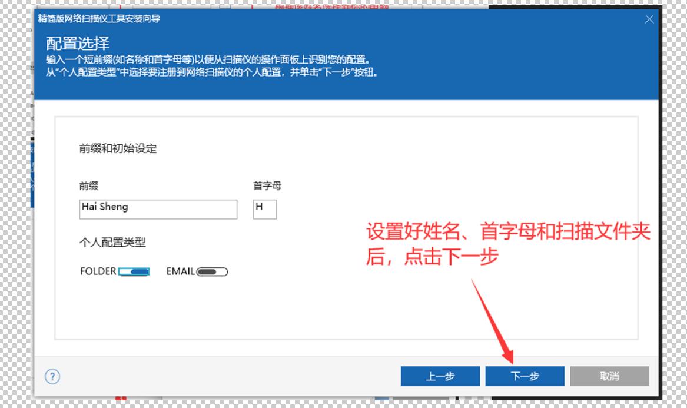Click the 前缀 field containing Hai Sheng
This screenshot has height=408, width=687.
pyautogui.click(x=158, y=209)
